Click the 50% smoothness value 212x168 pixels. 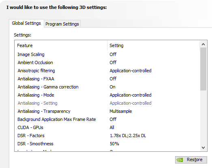tap(114, 144)
